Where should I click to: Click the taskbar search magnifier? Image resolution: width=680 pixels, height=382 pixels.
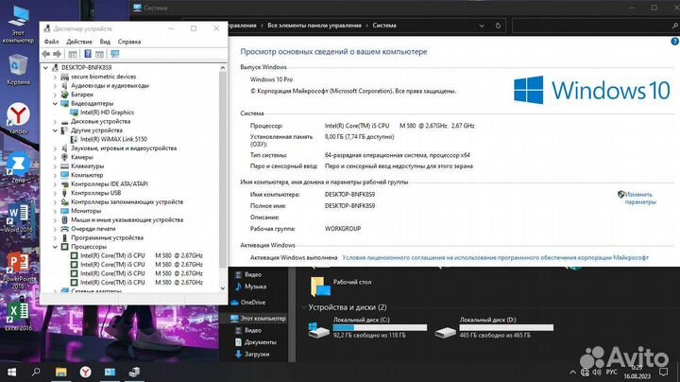[36, 372]
